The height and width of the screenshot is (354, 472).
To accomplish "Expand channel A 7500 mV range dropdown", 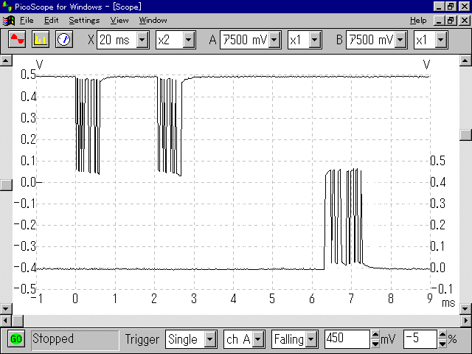I will [x=274, y=40].
